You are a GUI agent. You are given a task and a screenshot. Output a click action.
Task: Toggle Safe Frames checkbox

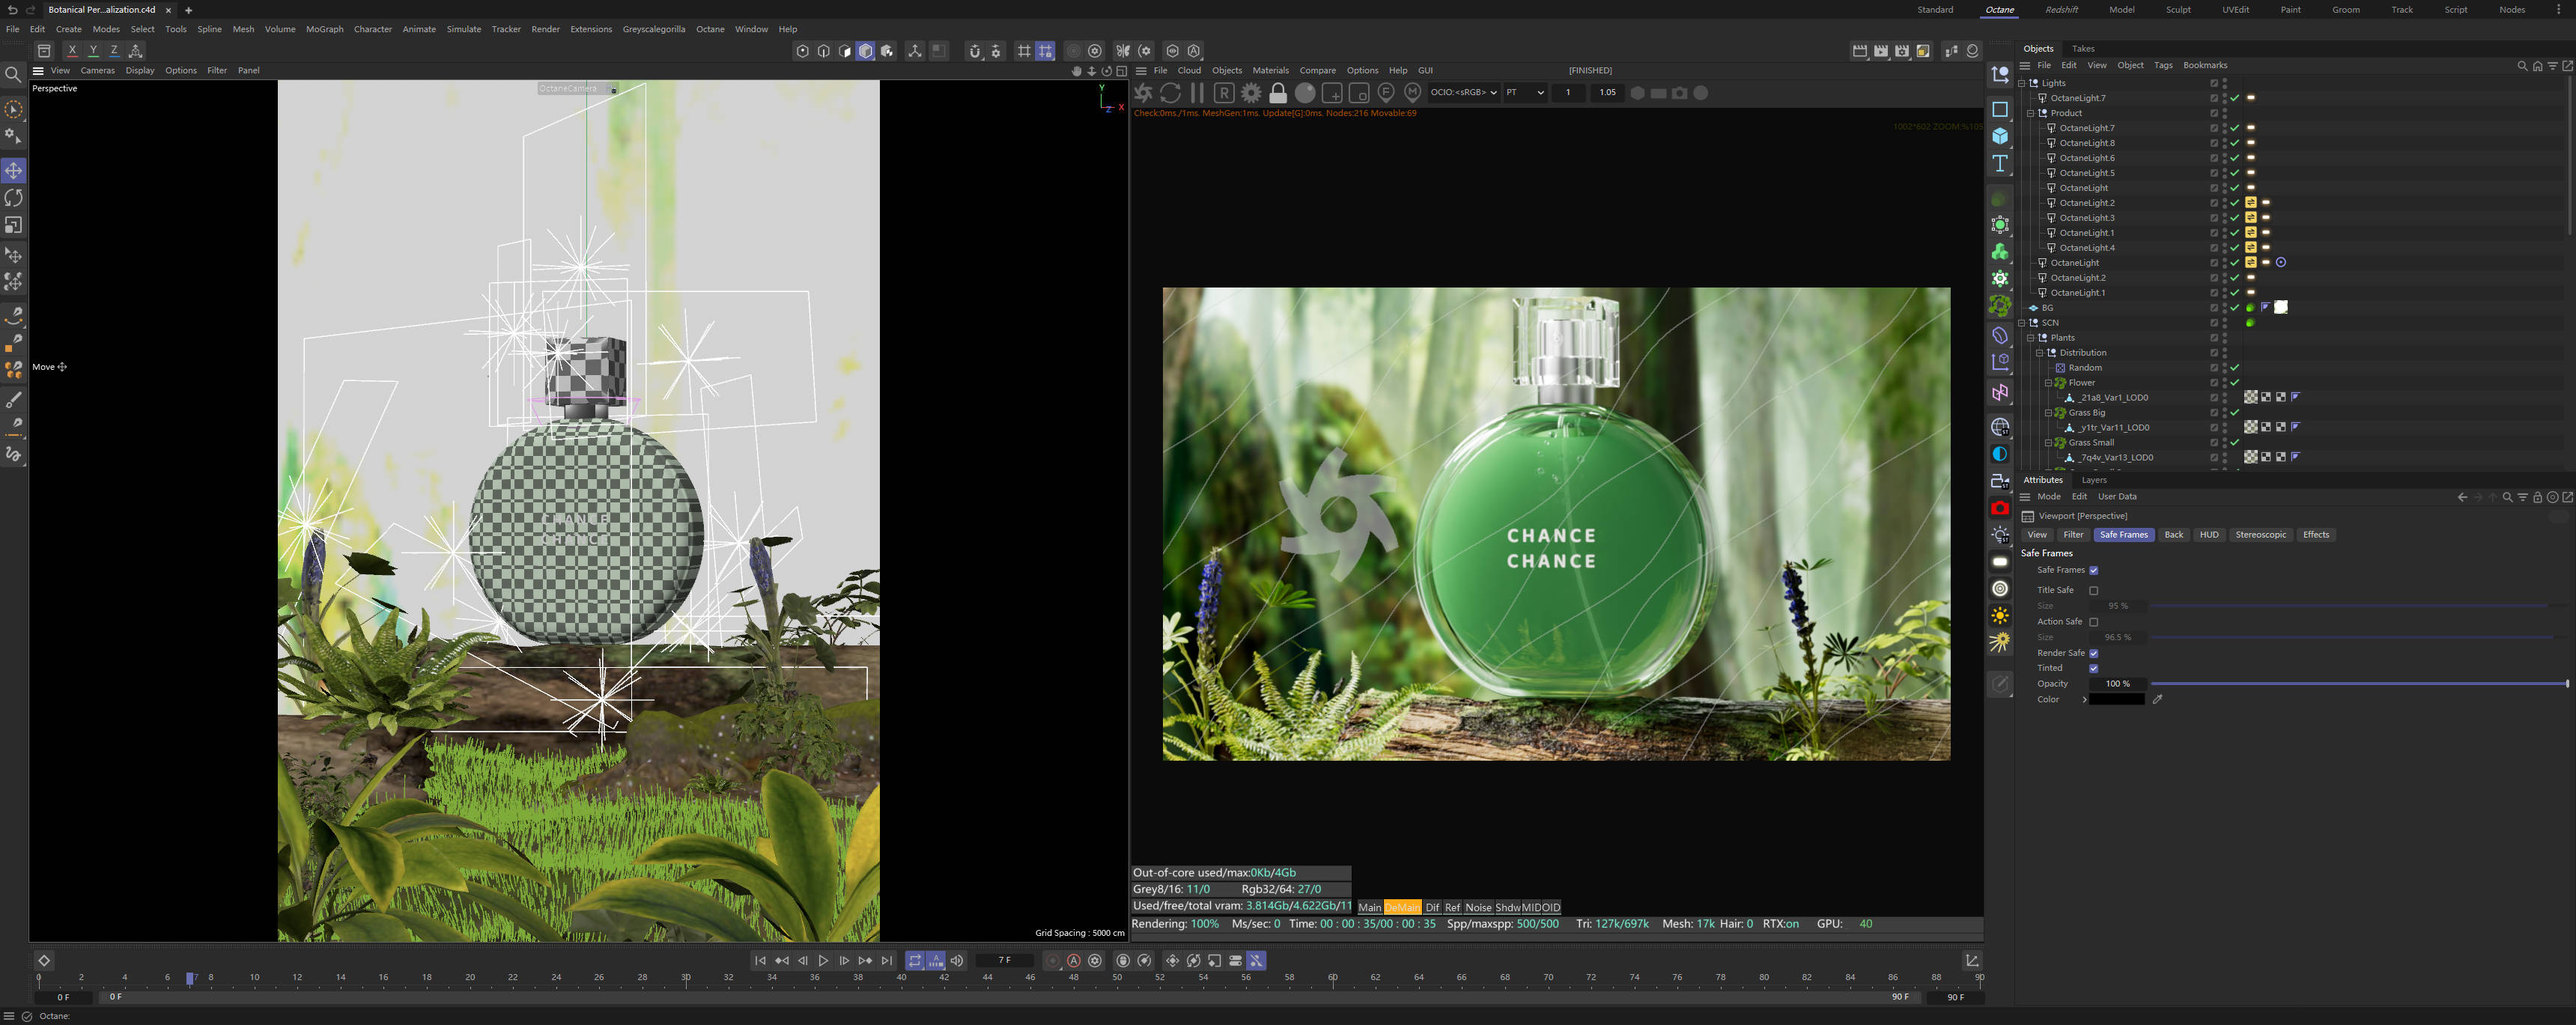tap(2094, 570)
